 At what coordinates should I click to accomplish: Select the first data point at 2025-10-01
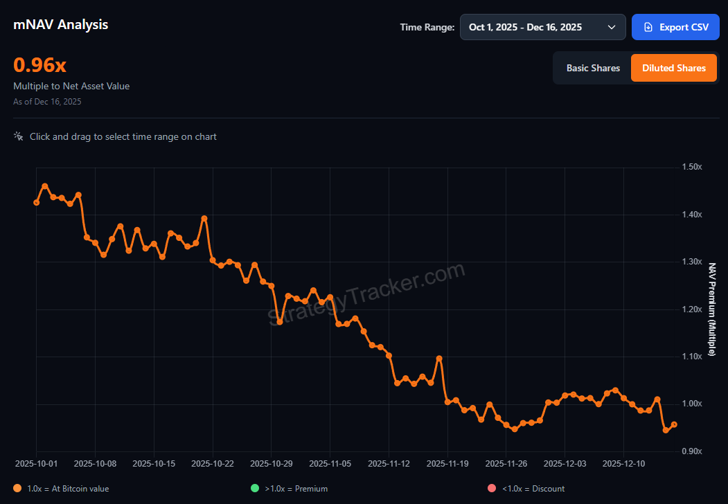point(37,202)
